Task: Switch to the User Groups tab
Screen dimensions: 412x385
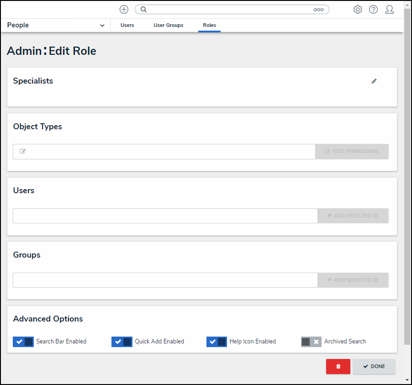Action: click(x=168, y=26)
